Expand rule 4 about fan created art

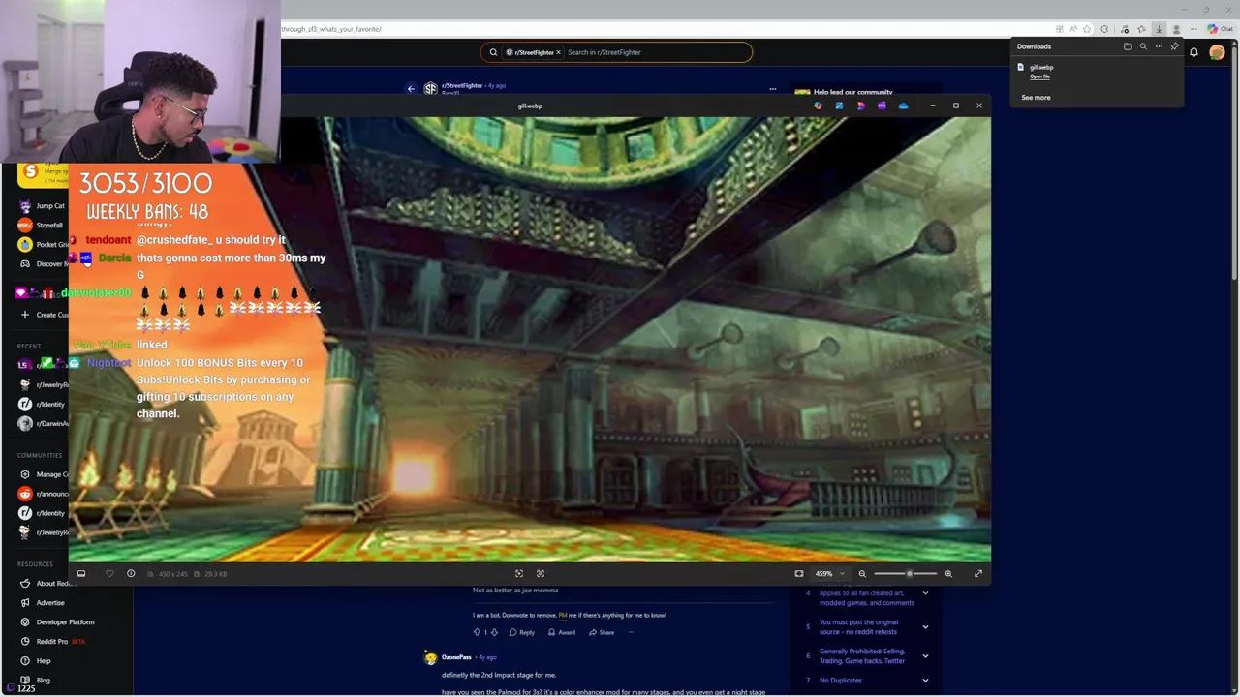[x=925, y=593]
